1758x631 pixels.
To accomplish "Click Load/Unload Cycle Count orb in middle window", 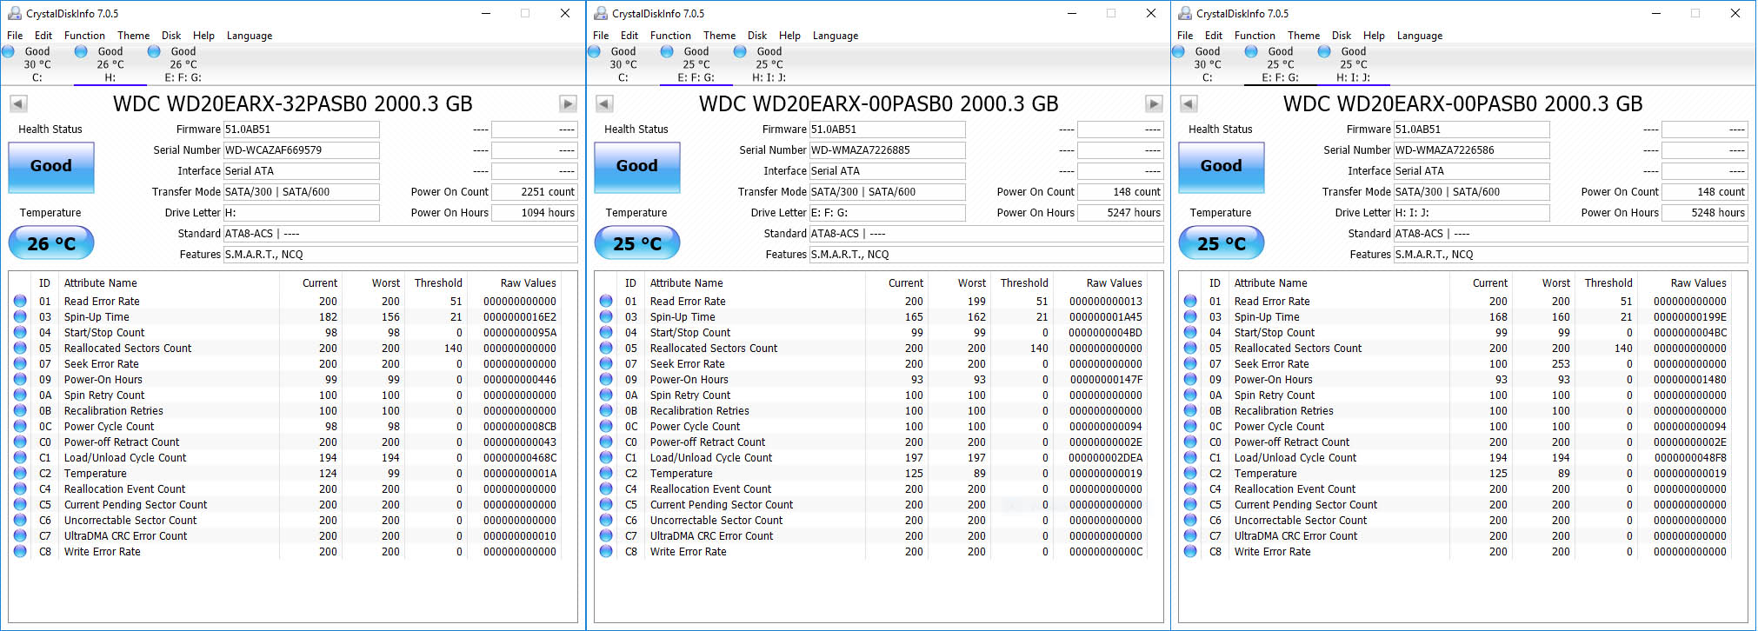I will 606,457.
